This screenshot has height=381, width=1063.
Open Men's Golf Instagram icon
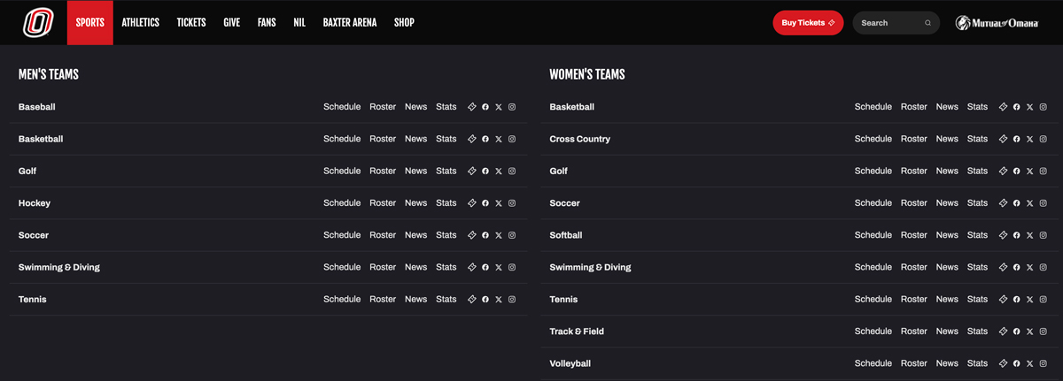pos(512,171)
